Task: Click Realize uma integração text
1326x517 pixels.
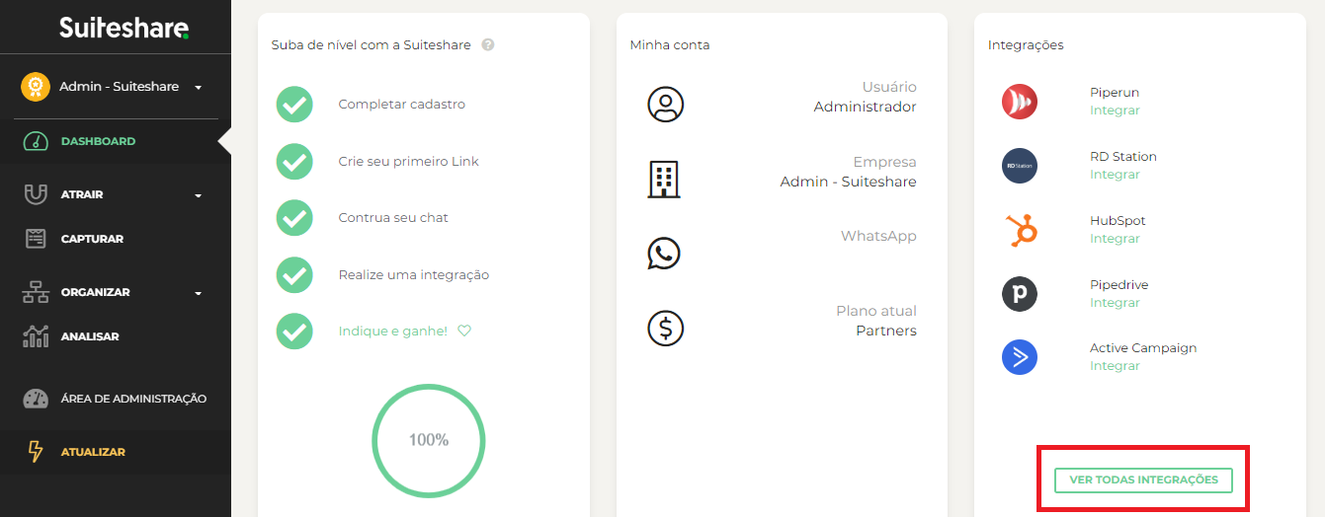Action: tap(413, 275)
